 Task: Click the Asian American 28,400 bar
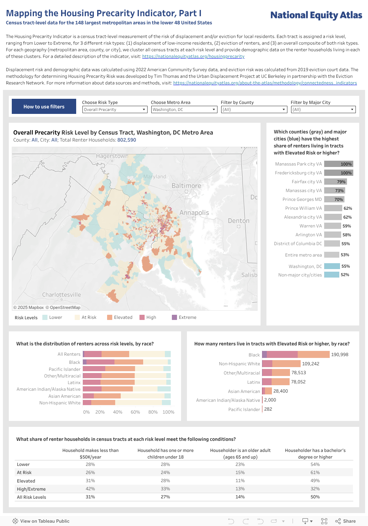[267, 391]
